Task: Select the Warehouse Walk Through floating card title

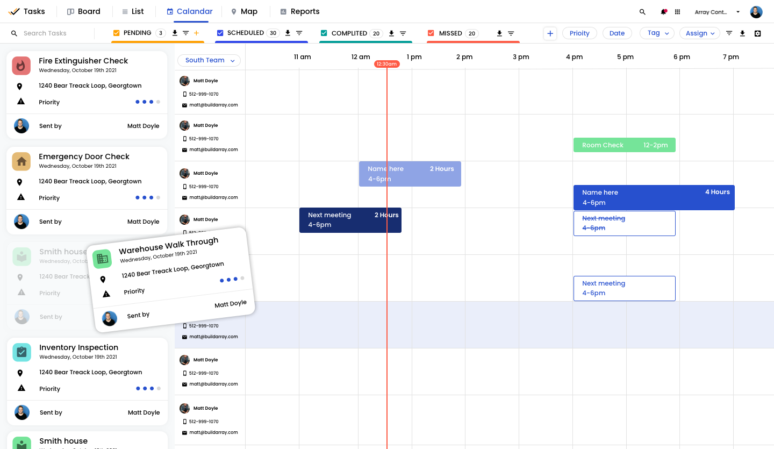Action: [x=169, y=246]
